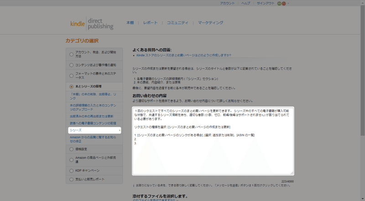Image resolution: width=365 pixels, height=201 pixels.
Task: Select the KDP キャンペーン radio button
Action: 72,171
